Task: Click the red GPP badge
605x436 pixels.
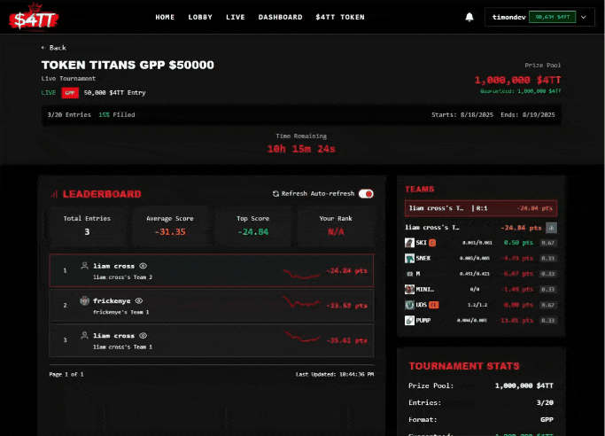Action: (70, 93)
